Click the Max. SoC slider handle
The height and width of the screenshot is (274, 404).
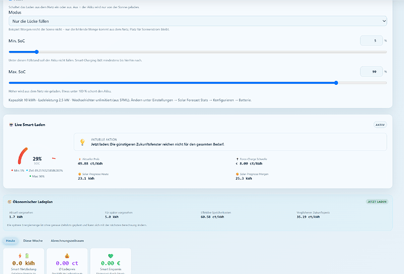[336, 83]
